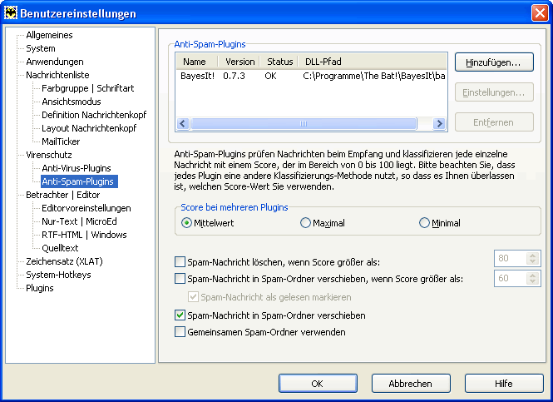
Task: Click the OK status cell of BayesIt!
Action: click(x=270, y=77)
